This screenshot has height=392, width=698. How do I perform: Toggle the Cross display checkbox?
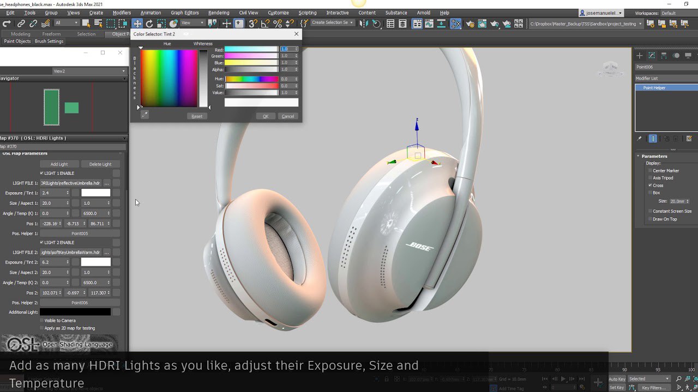click(650, 185)
